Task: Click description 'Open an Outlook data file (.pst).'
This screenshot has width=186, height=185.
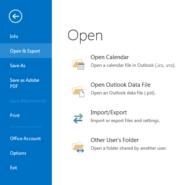Action: coord(123,93)
